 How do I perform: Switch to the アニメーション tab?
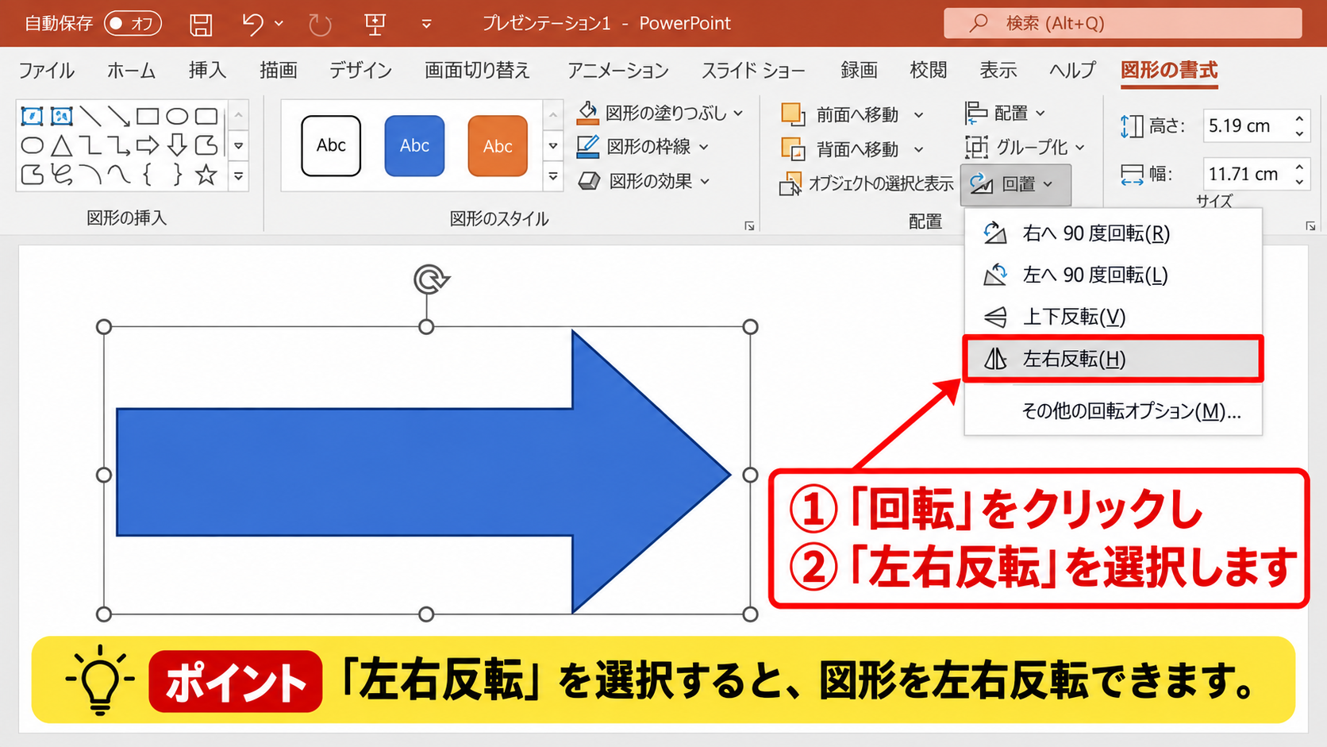617,70
